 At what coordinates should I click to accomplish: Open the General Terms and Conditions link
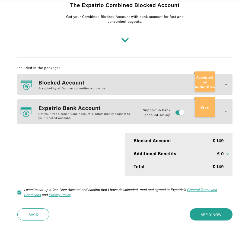point(202,190)
